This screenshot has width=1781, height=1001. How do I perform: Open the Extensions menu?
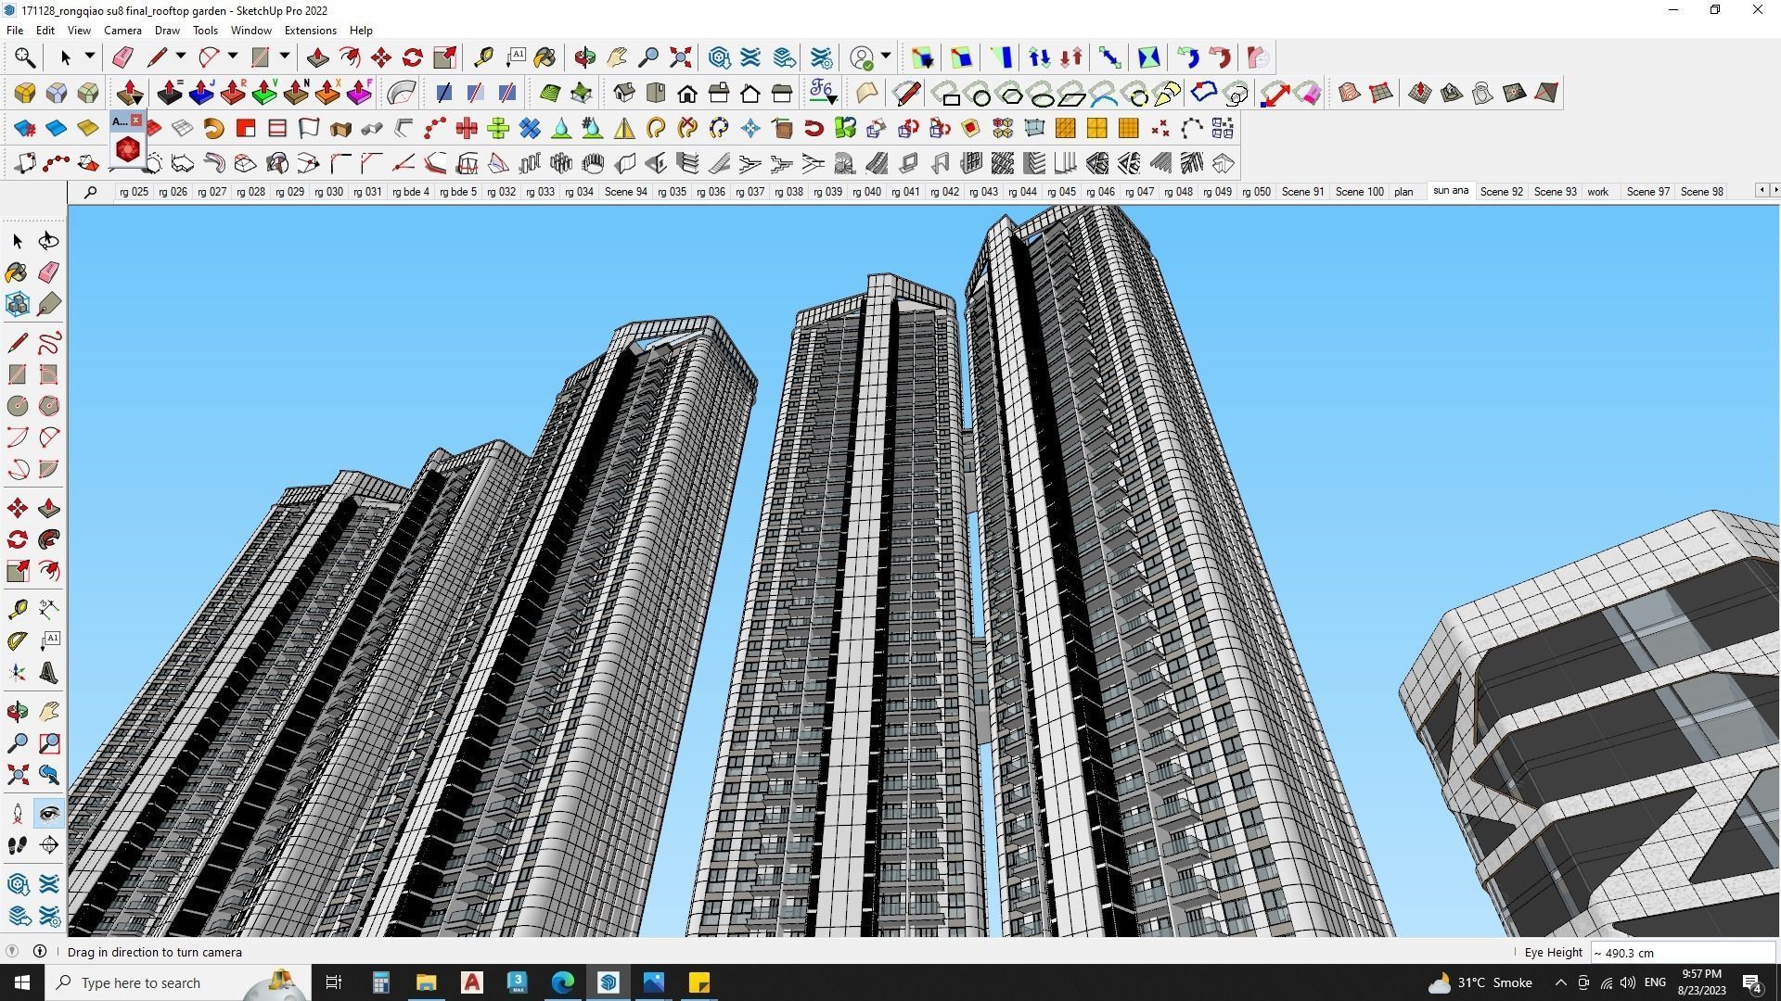pyautogui.click(x=310, y=31)
